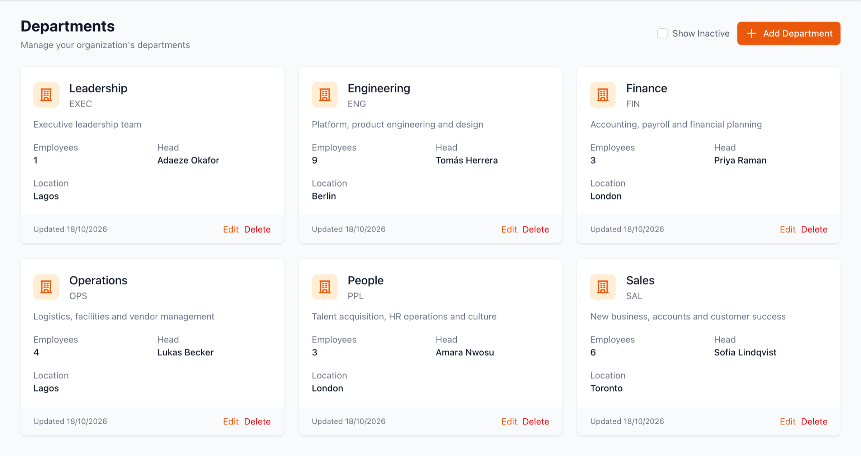Delete the People department
Viewport: 861px width, 456px height.
[x=536, y=421]
